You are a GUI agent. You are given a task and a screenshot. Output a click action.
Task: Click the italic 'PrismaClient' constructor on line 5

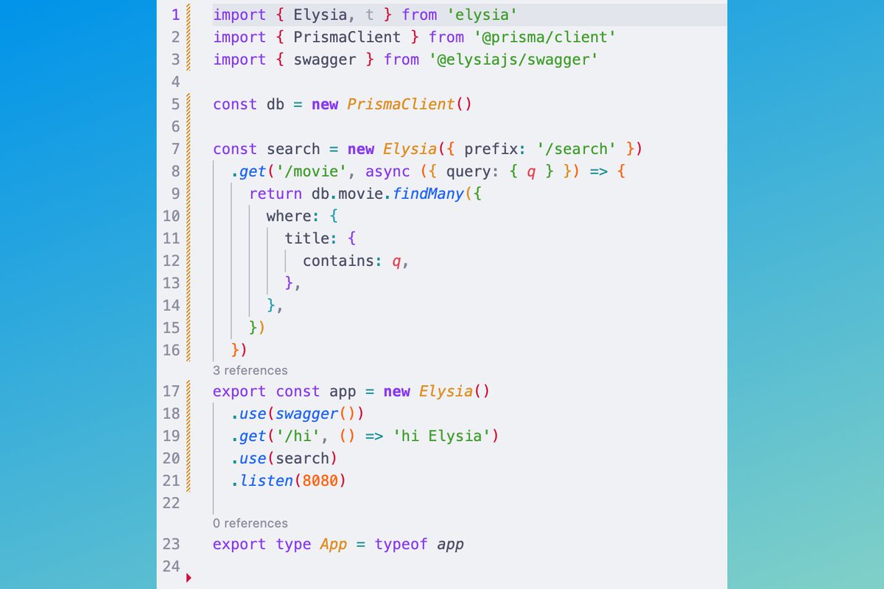[x=401, y=104]
